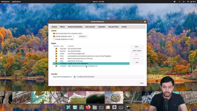Viewport: 197px width, 111px height.
Task: Uncheck the unsplash source checkbox
Action: (56, 66)
